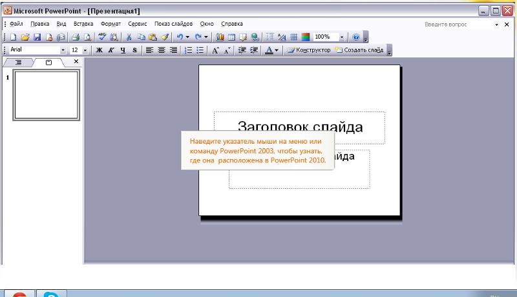Expand the Arial font name dropdown
Image resolution: width=517 pixels, height=297 pixels.
click(x=63, y=50)
